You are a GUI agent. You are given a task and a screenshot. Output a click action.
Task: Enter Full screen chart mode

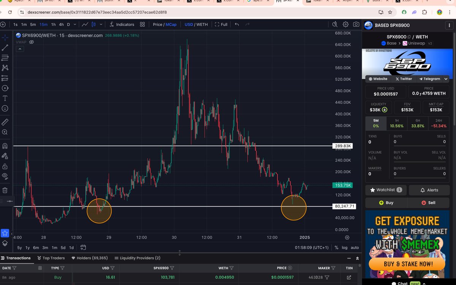pyautogui.click(x=221, y=24)
